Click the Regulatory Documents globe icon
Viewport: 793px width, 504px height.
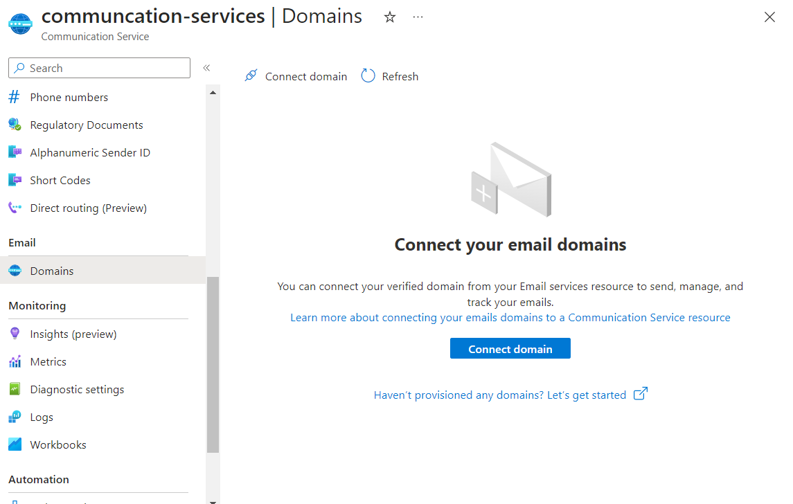[15, 125]
